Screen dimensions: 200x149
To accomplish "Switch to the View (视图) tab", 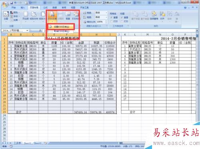I will [x=73, y=8].
